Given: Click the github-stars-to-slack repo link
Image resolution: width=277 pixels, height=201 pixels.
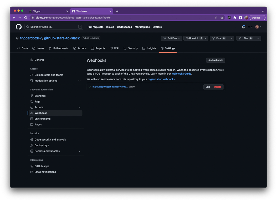Looking at the screenshot, I should 62,38.
